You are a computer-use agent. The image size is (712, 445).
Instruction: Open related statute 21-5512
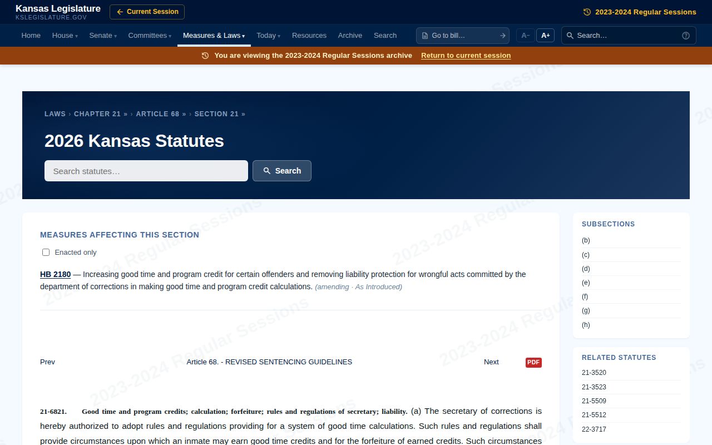tap(594, 415)
